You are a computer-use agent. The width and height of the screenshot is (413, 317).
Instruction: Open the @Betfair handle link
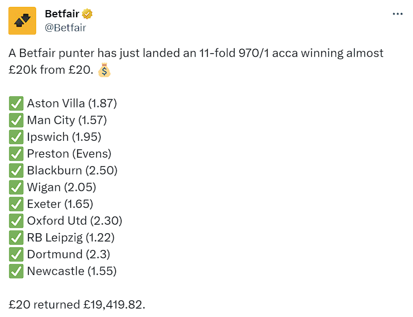coord(65,27)
